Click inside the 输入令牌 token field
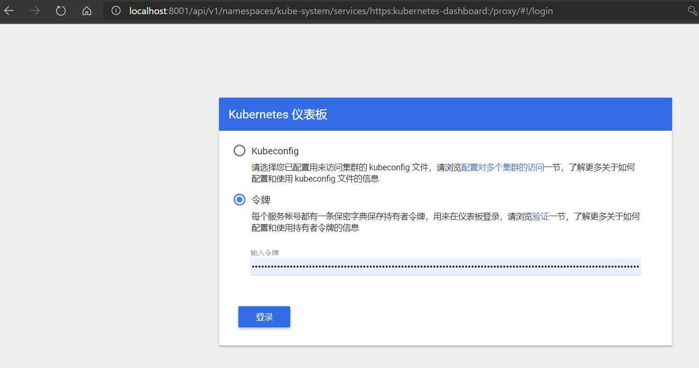699x368 pixels. coord(445,267)
